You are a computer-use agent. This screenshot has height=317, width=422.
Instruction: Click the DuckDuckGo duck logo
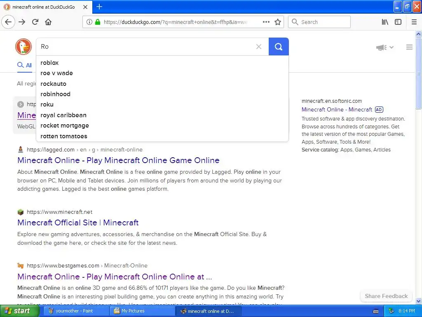(23, 47)
